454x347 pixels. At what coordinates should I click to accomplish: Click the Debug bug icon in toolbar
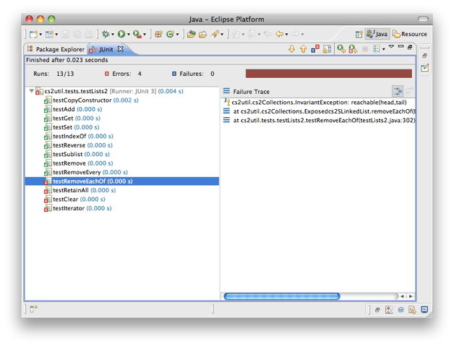106,34
